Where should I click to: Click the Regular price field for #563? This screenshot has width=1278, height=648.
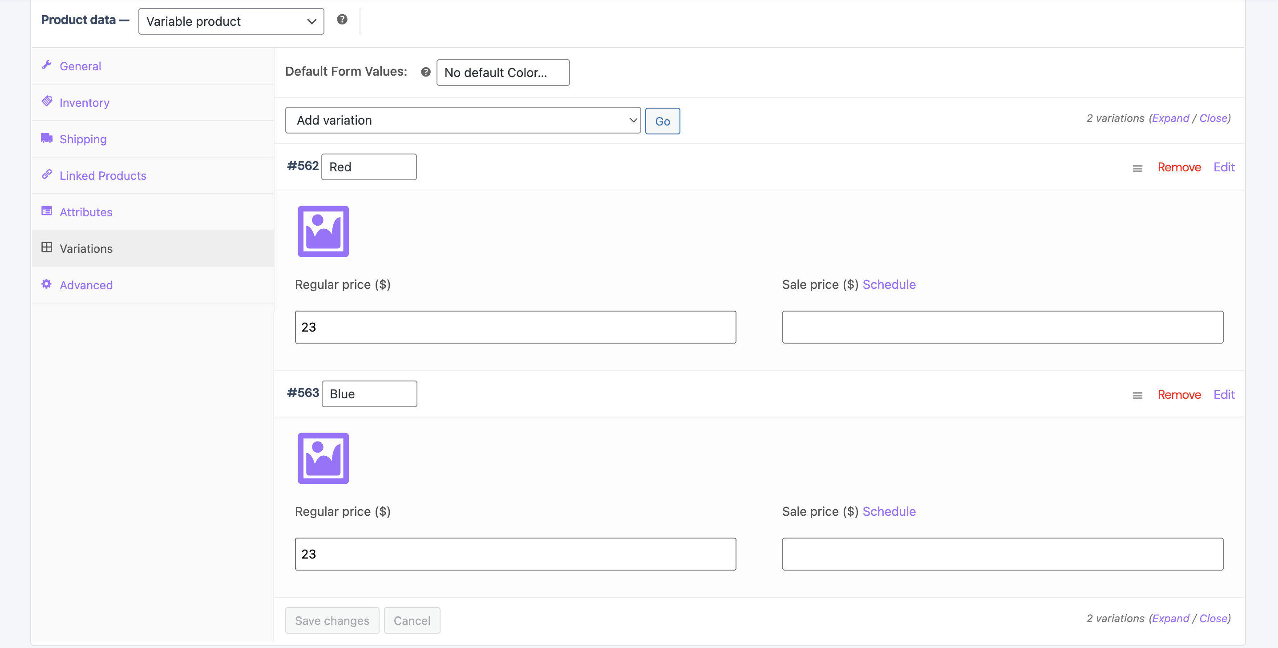point(515,554)
